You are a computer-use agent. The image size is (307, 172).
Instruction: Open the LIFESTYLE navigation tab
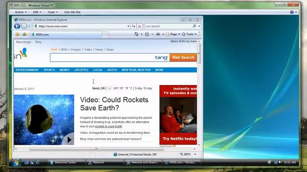coord(81,70)
